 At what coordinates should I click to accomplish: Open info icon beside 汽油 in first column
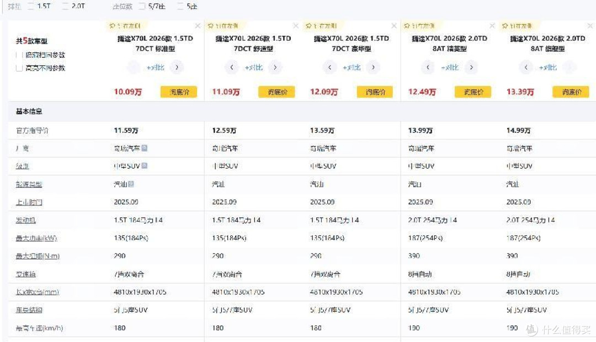pos(131,184)
